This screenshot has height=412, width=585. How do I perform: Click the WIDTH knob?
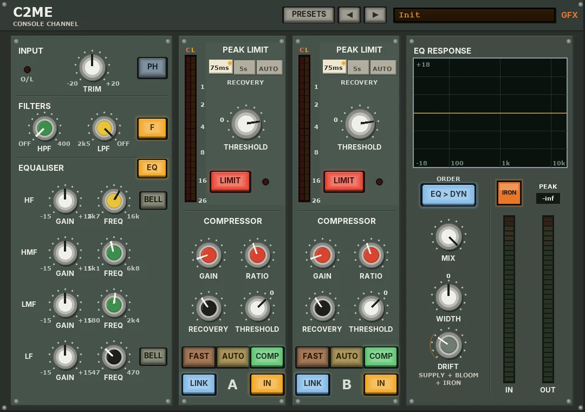(448, 298)
